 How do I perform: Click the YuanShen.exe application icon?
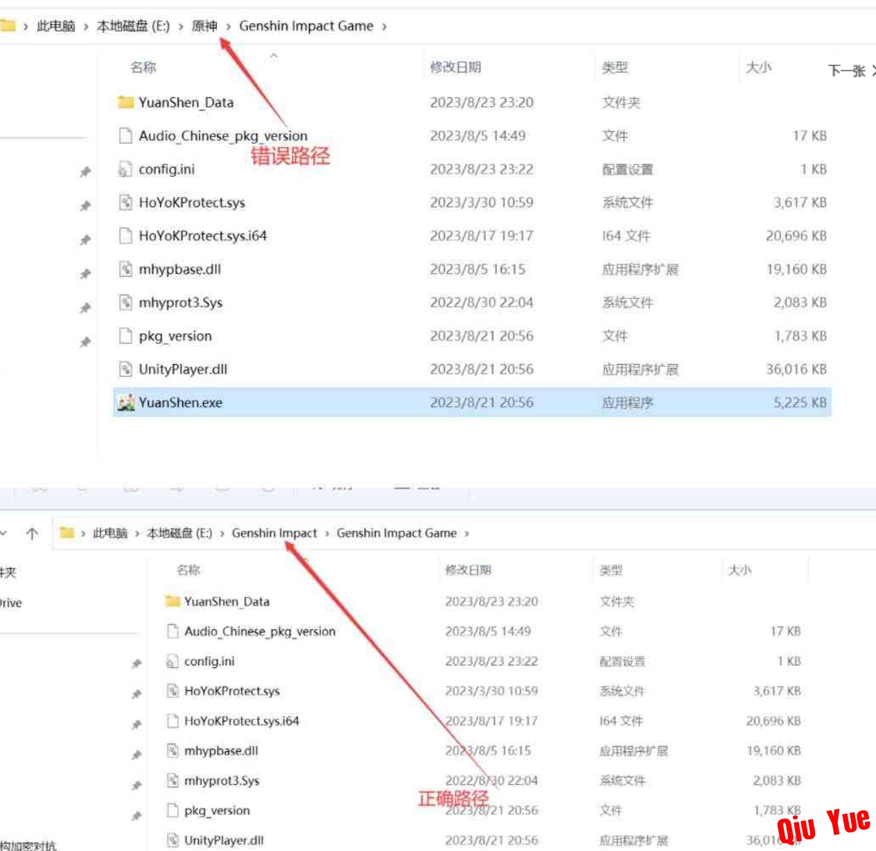125,402
